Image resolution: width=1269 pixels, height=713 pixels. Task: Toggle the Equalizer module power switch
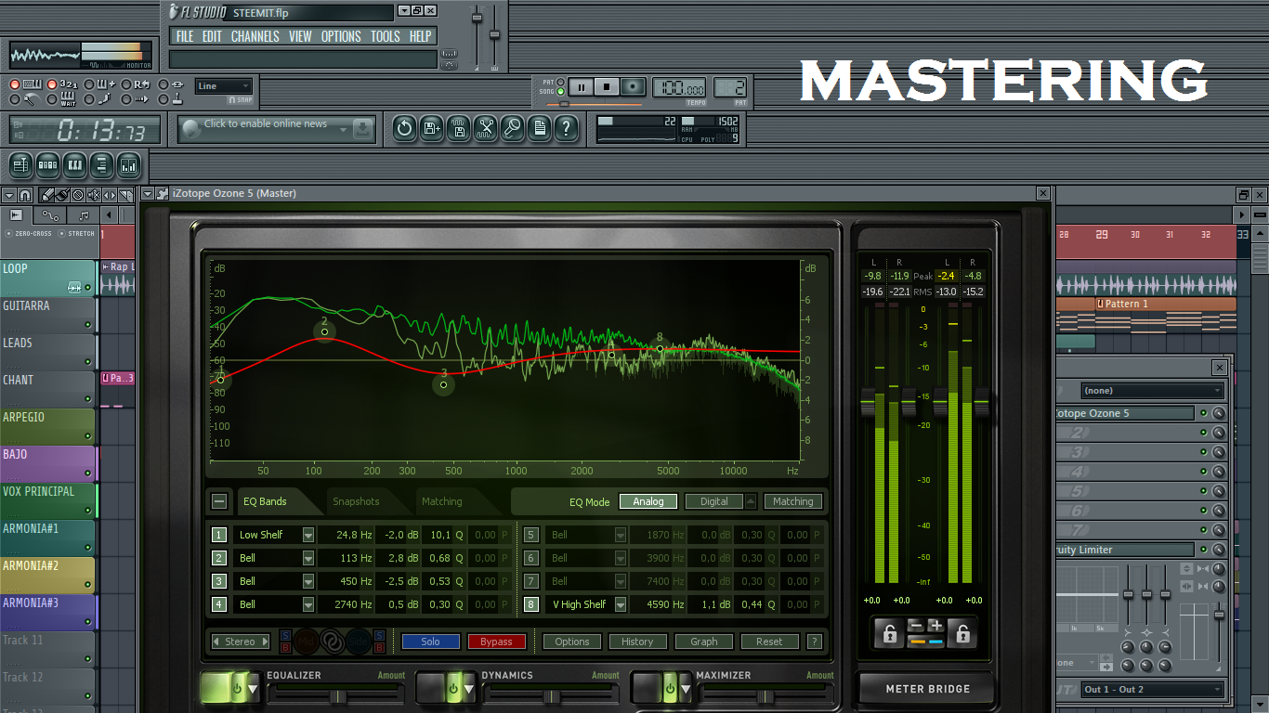point(237,689)
